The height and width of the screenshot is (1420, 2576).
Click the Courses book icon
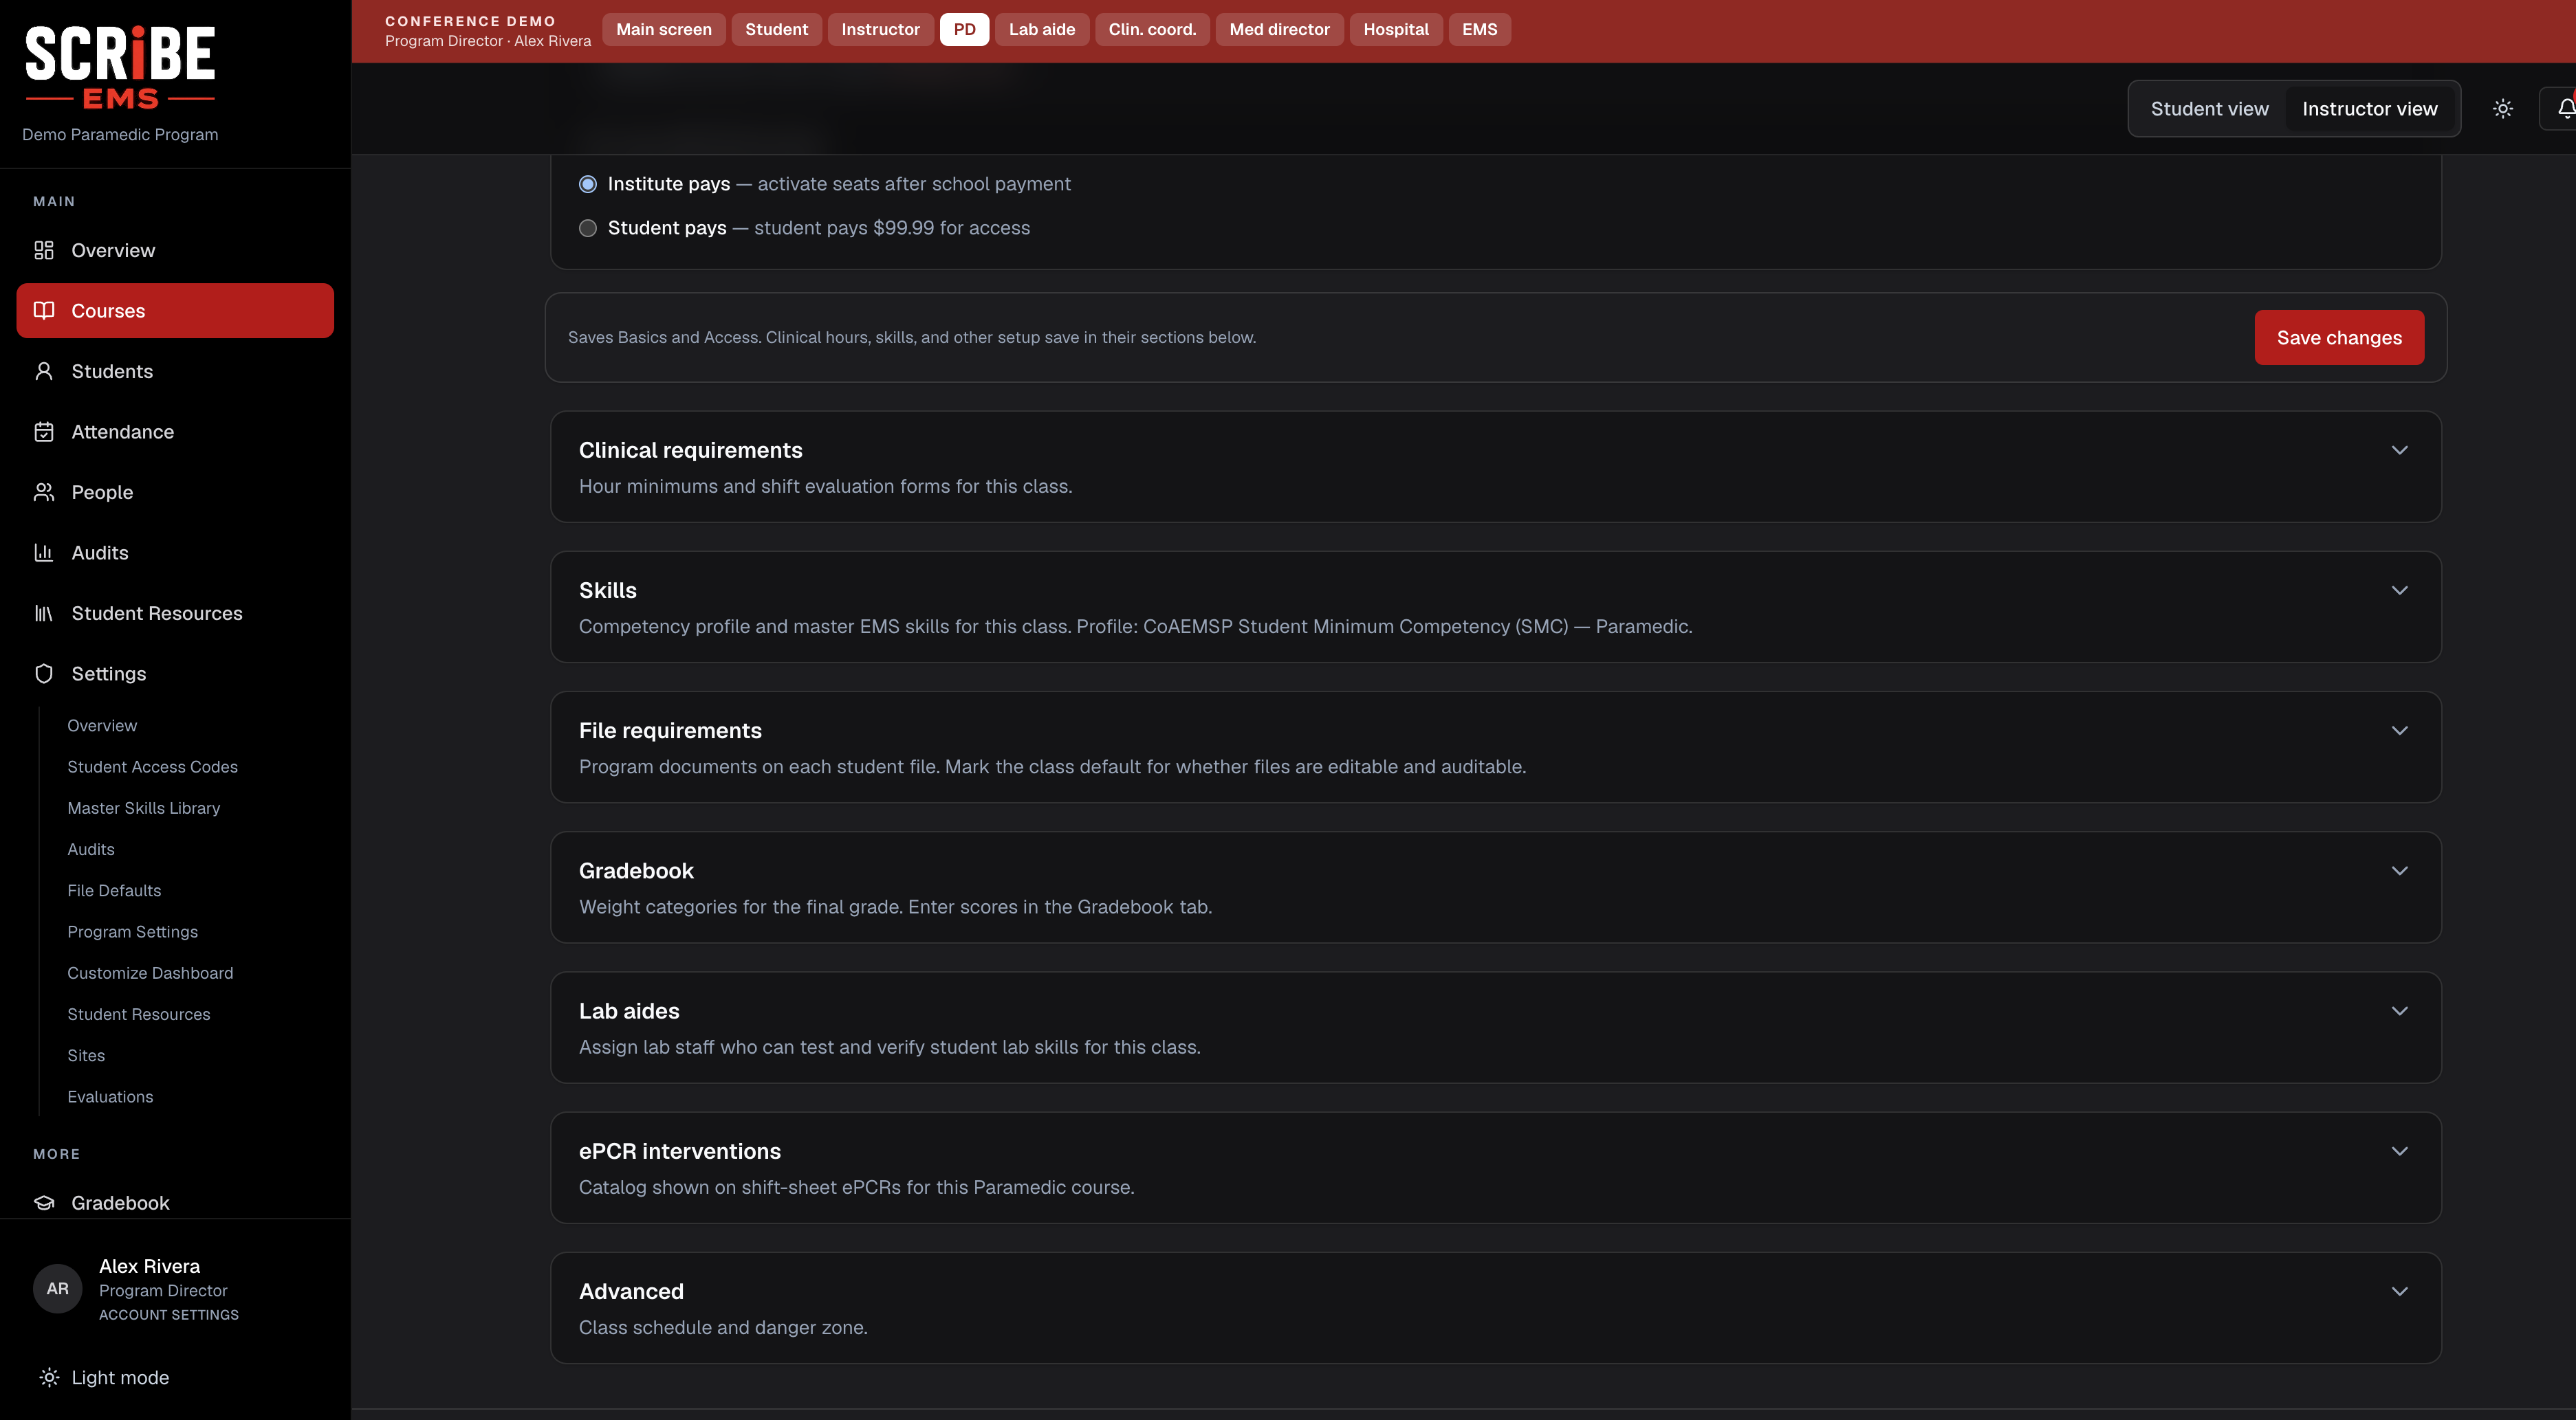pyautogui.click(x=44, y=311)
